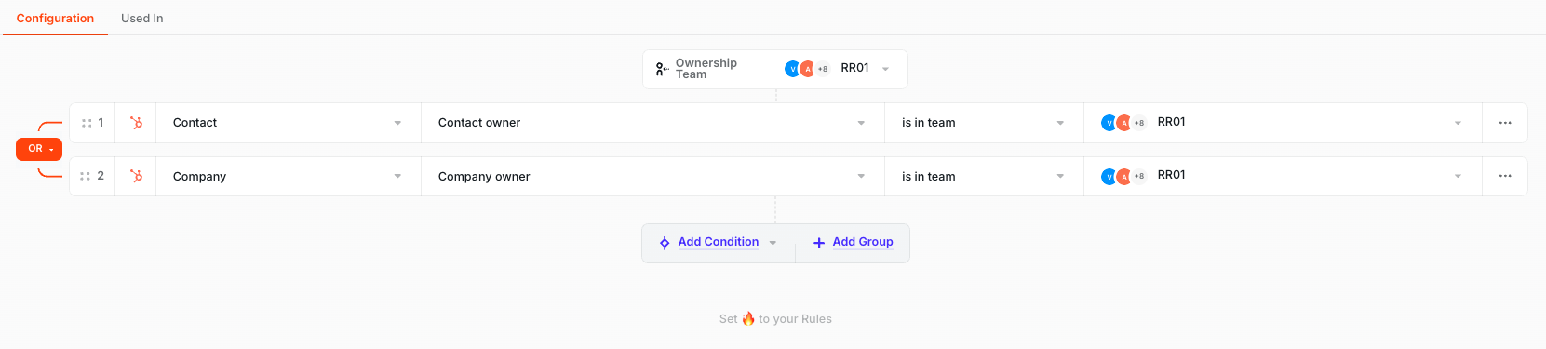Screen dimensions: 1546x349
Task: Click the plus icon beside Add Group
Action: coord(819,243)
